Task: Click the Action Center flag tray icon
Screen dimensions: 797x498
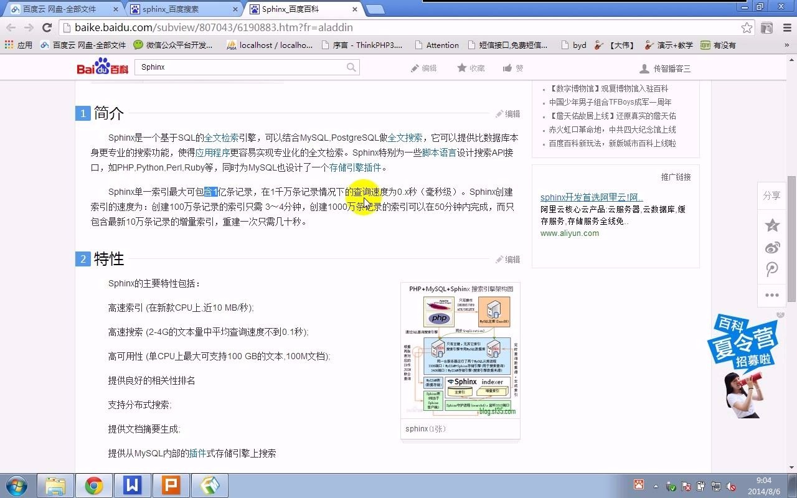Action: pyautogui.click(x=686, y=486)
